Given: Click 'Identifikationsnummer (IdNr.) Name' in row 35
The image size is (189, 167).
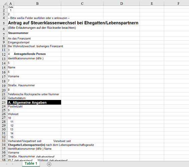Looking at the screenshot, I should (x=30, y=149).
